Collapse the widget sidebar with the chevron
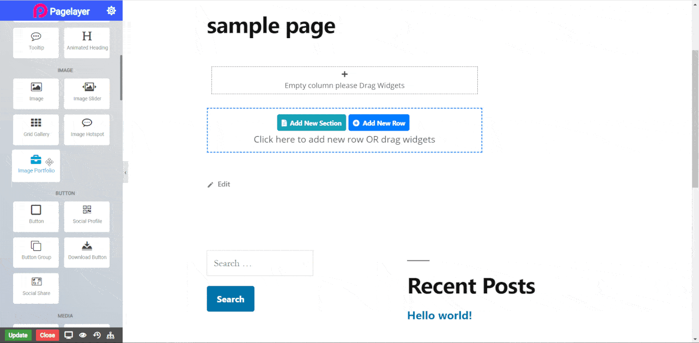Viewport: 699px width, 343px height. click(x=126, y=172)
